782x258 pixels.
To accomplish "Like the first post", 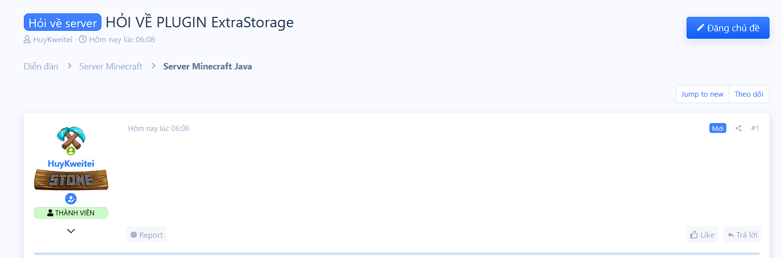I will tap(702, 235).
